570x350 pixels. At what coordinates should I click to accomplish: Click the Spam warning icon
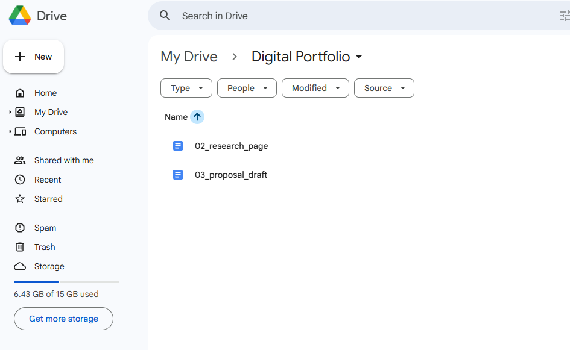click(20, 228)
